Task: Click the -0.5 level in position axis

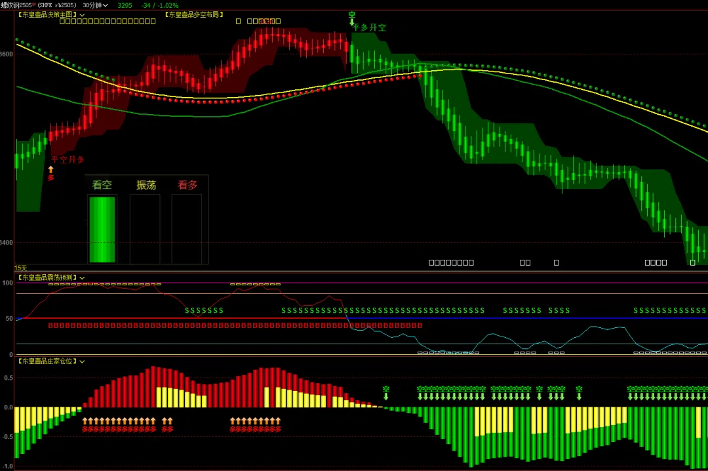Action: 8,437
